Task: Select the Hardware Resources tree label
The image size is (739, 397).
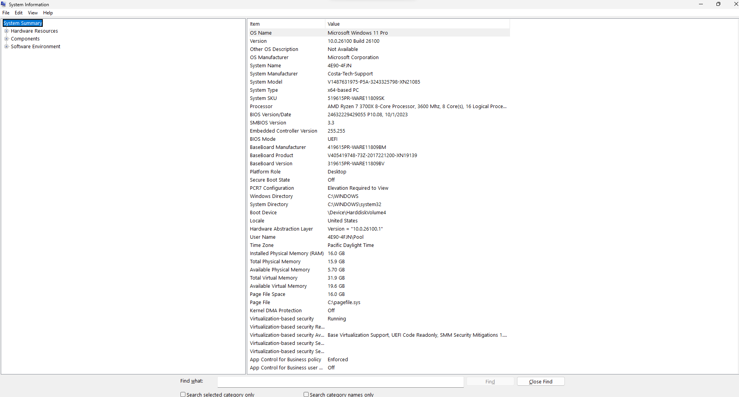Action: pos(34,31)
